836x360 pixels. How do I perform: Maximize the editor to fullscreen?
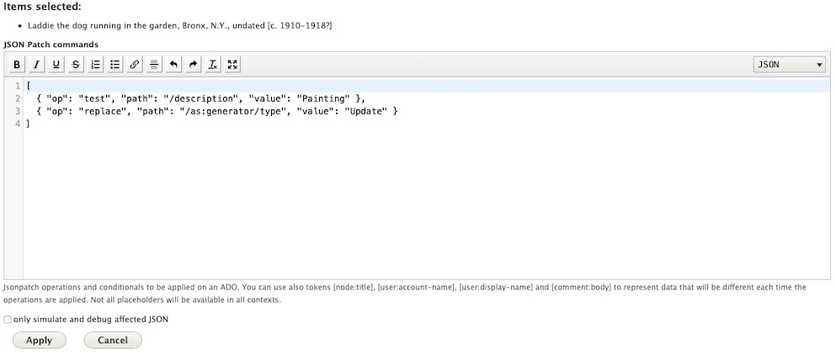(x=233, y=65)
